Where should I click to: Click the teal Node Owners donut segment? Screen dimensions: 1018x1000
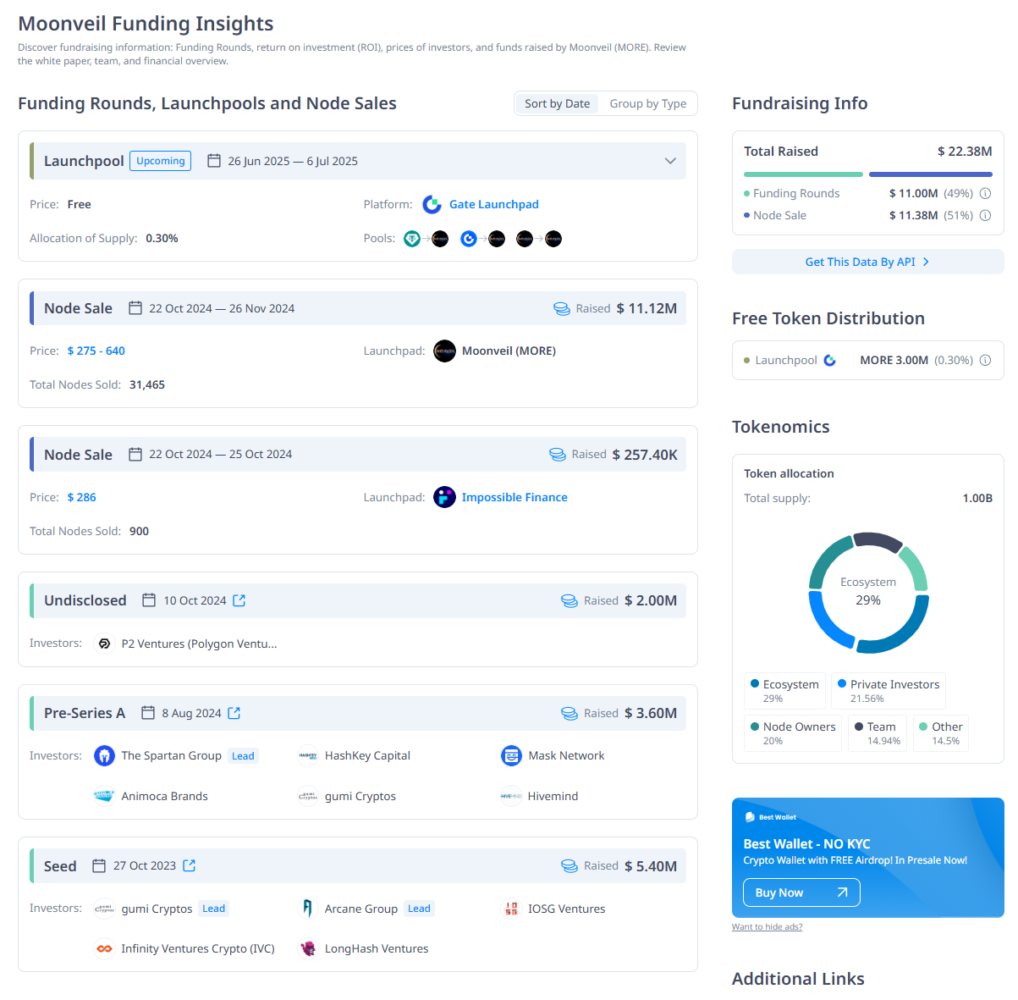828,559
